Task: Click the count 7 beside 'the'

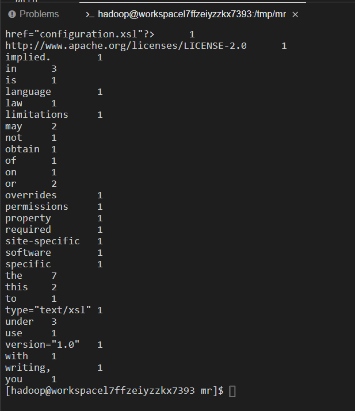Action: (54, 276)
